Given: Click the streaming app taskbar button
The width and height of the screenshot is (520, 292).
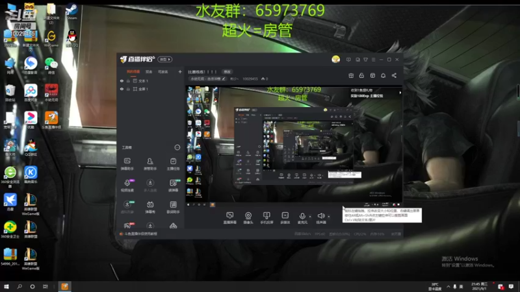Looking at the screenshot, I should tap(64, 287).
